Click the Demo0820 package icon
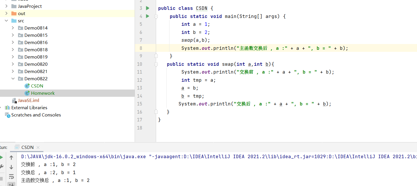 [x=20, y=64]
